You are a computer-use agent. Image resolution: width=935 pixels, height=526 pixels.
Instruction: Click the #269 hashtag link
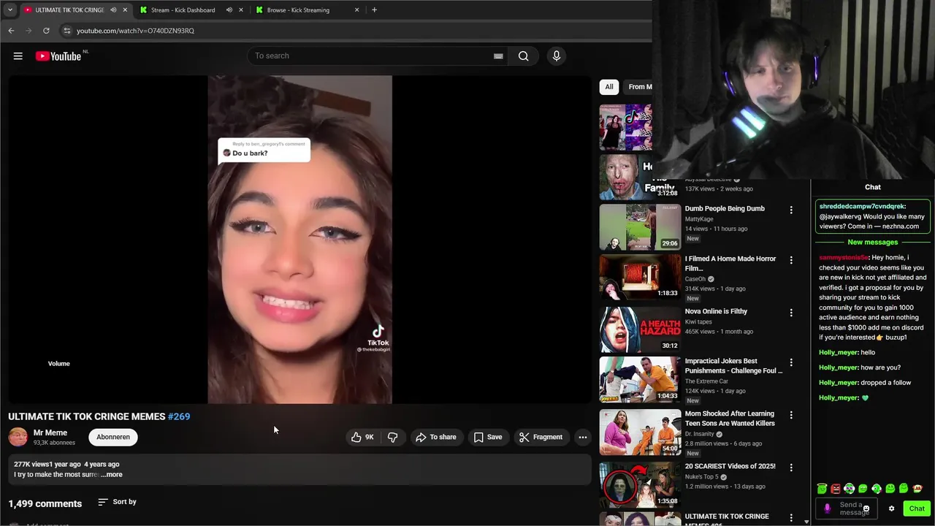(x=179, y=416)
